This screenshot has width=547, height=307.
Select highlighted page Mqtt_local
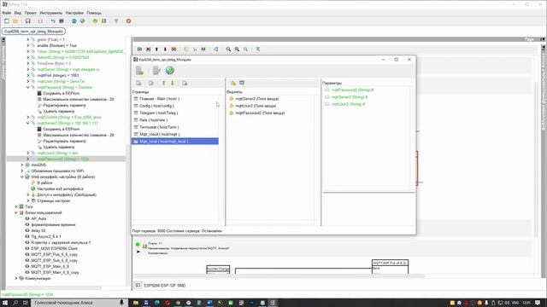pyautogui.click(x=174, y=142)
